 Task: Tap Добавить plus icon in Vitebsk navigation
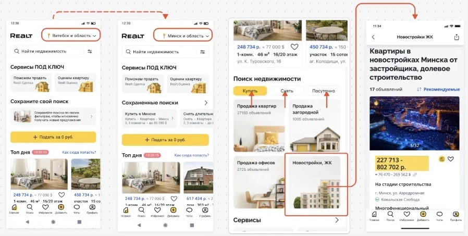point(61,209)
